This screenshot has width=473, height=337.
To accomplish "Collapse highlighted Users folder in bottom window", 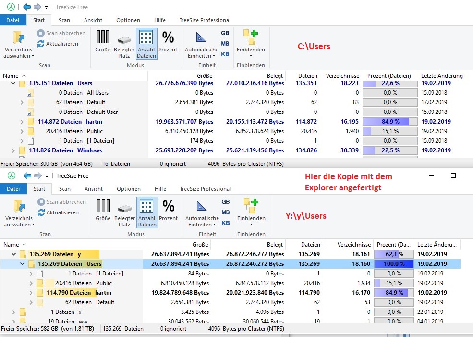I will 22,264.
